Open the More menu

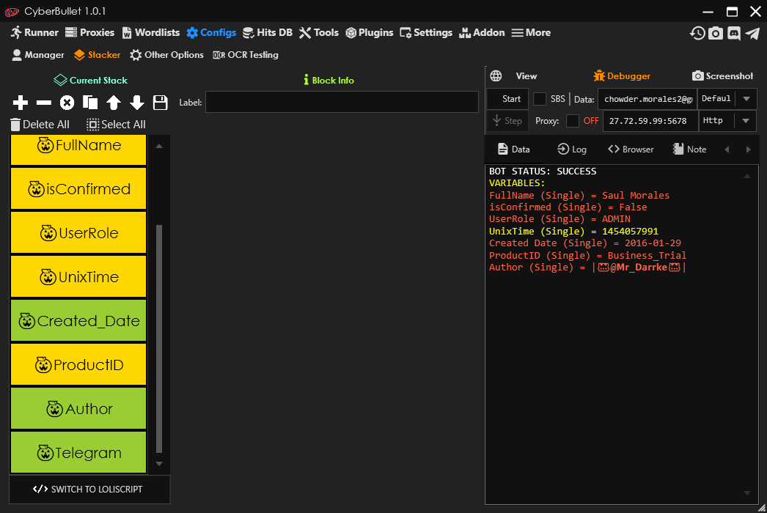pos(531,33)
